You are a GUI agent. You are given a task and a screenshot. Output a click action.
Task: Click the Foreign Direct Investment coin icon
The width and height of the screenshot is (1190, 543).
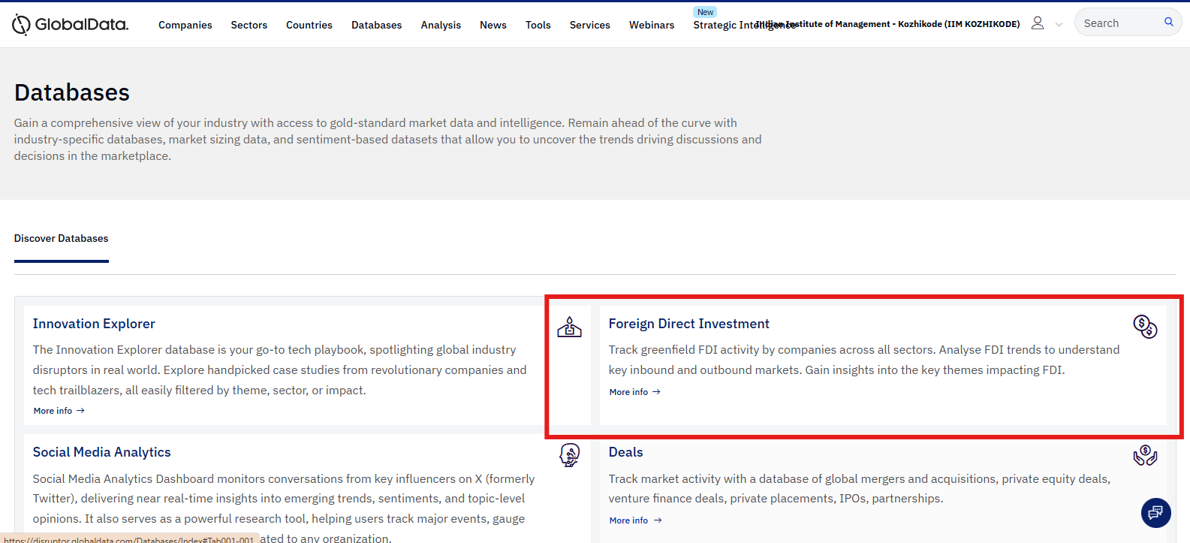(x=1144, y=326)
